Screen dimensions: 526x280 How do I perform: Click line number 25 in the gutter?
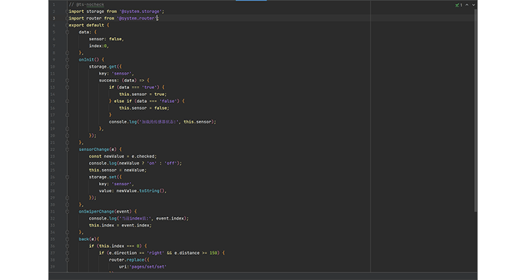coord(53,169)
